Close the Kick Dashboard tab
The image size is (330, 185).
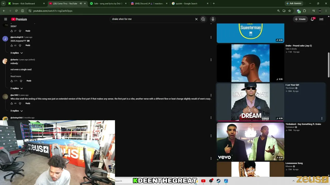(44, 4)
